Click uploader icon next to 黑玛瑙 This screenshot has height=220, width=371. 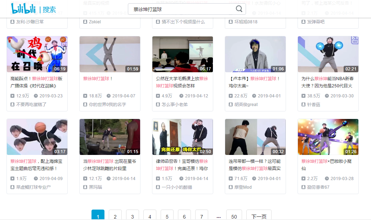coord(85,187)
